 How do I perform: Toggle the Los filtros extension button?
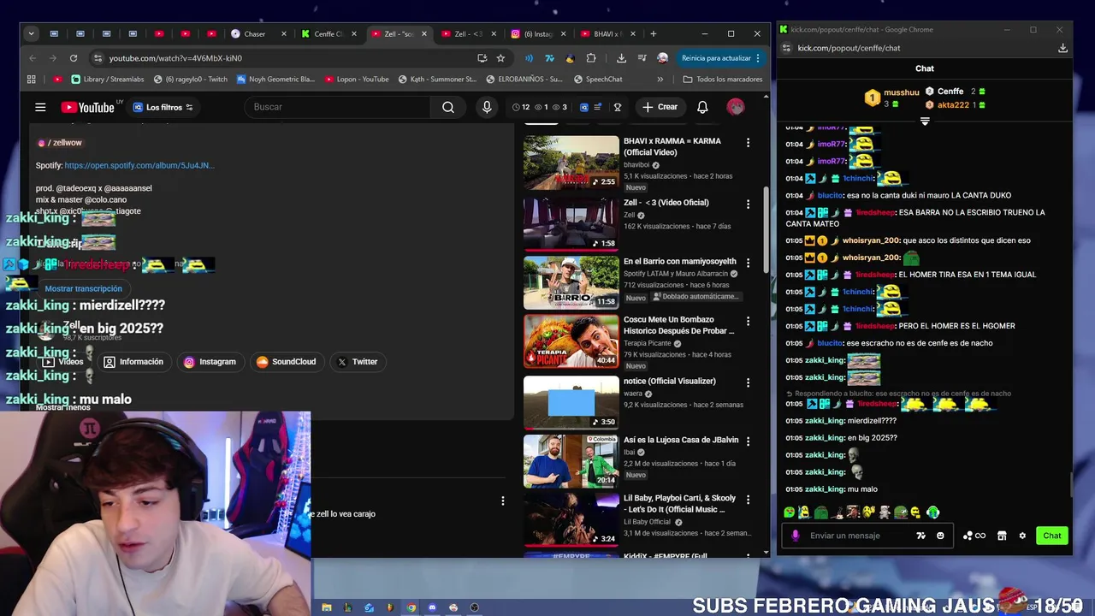point(163,107)
